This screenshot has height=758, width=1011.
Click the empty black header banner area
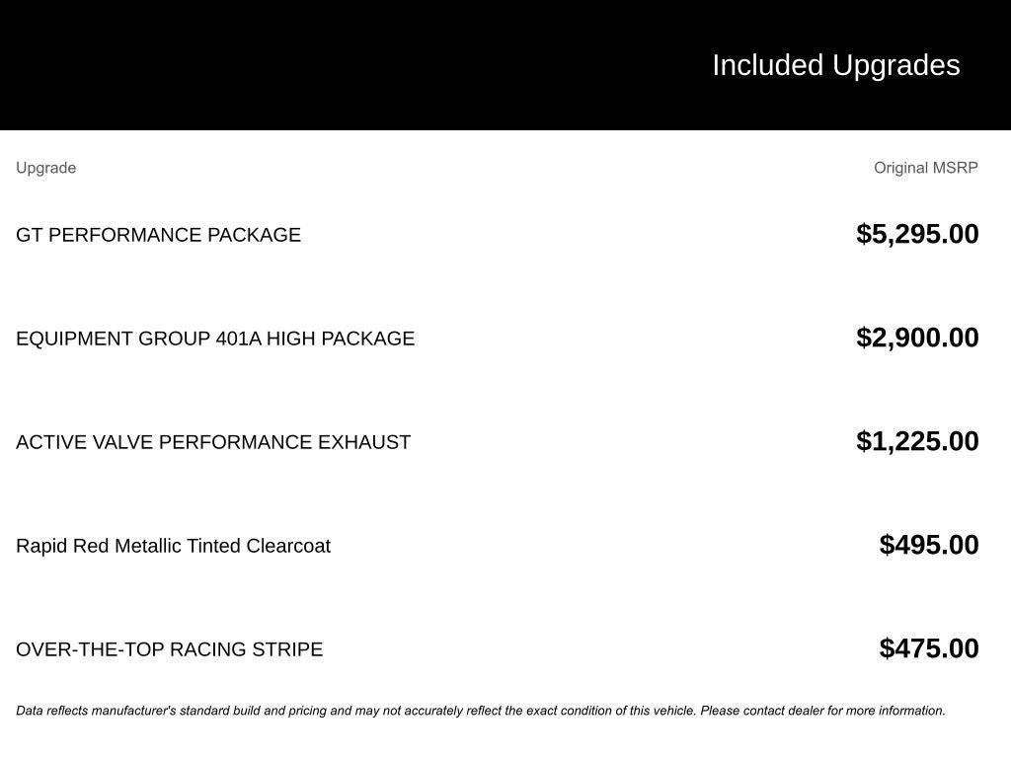(296, 65)
